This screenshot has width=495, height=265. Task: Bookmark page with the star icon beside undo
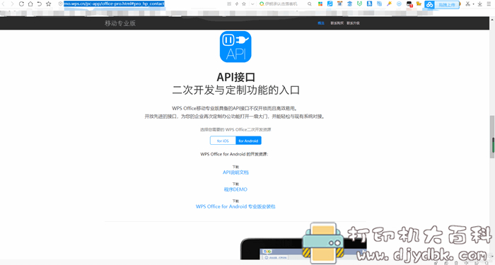pos(48,4)
